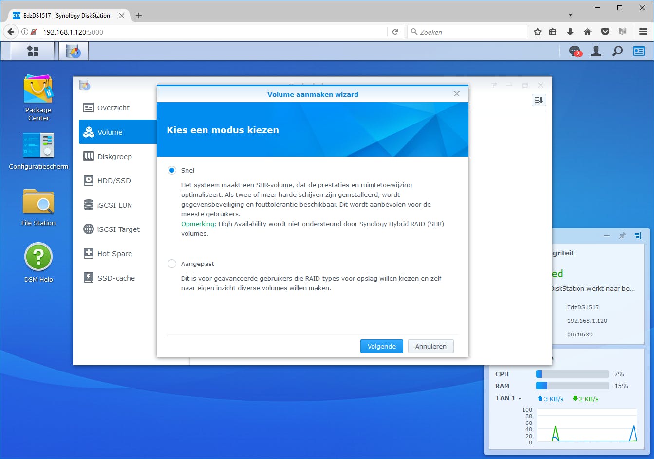Click the widget panel dock icon
The image size is (654, 459).
pos(638,236)
